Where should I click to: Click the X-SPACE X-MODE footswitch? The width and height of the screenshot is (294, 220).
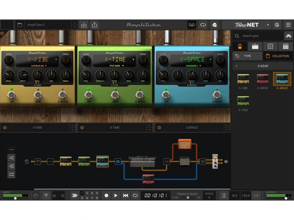[x=217, y=95]
